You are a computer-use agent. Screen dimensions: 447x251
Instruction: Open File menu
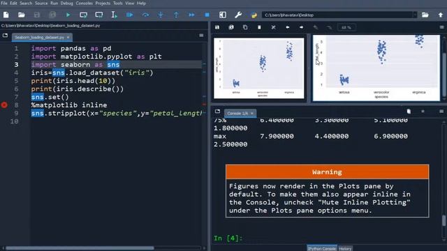(4, 3)
